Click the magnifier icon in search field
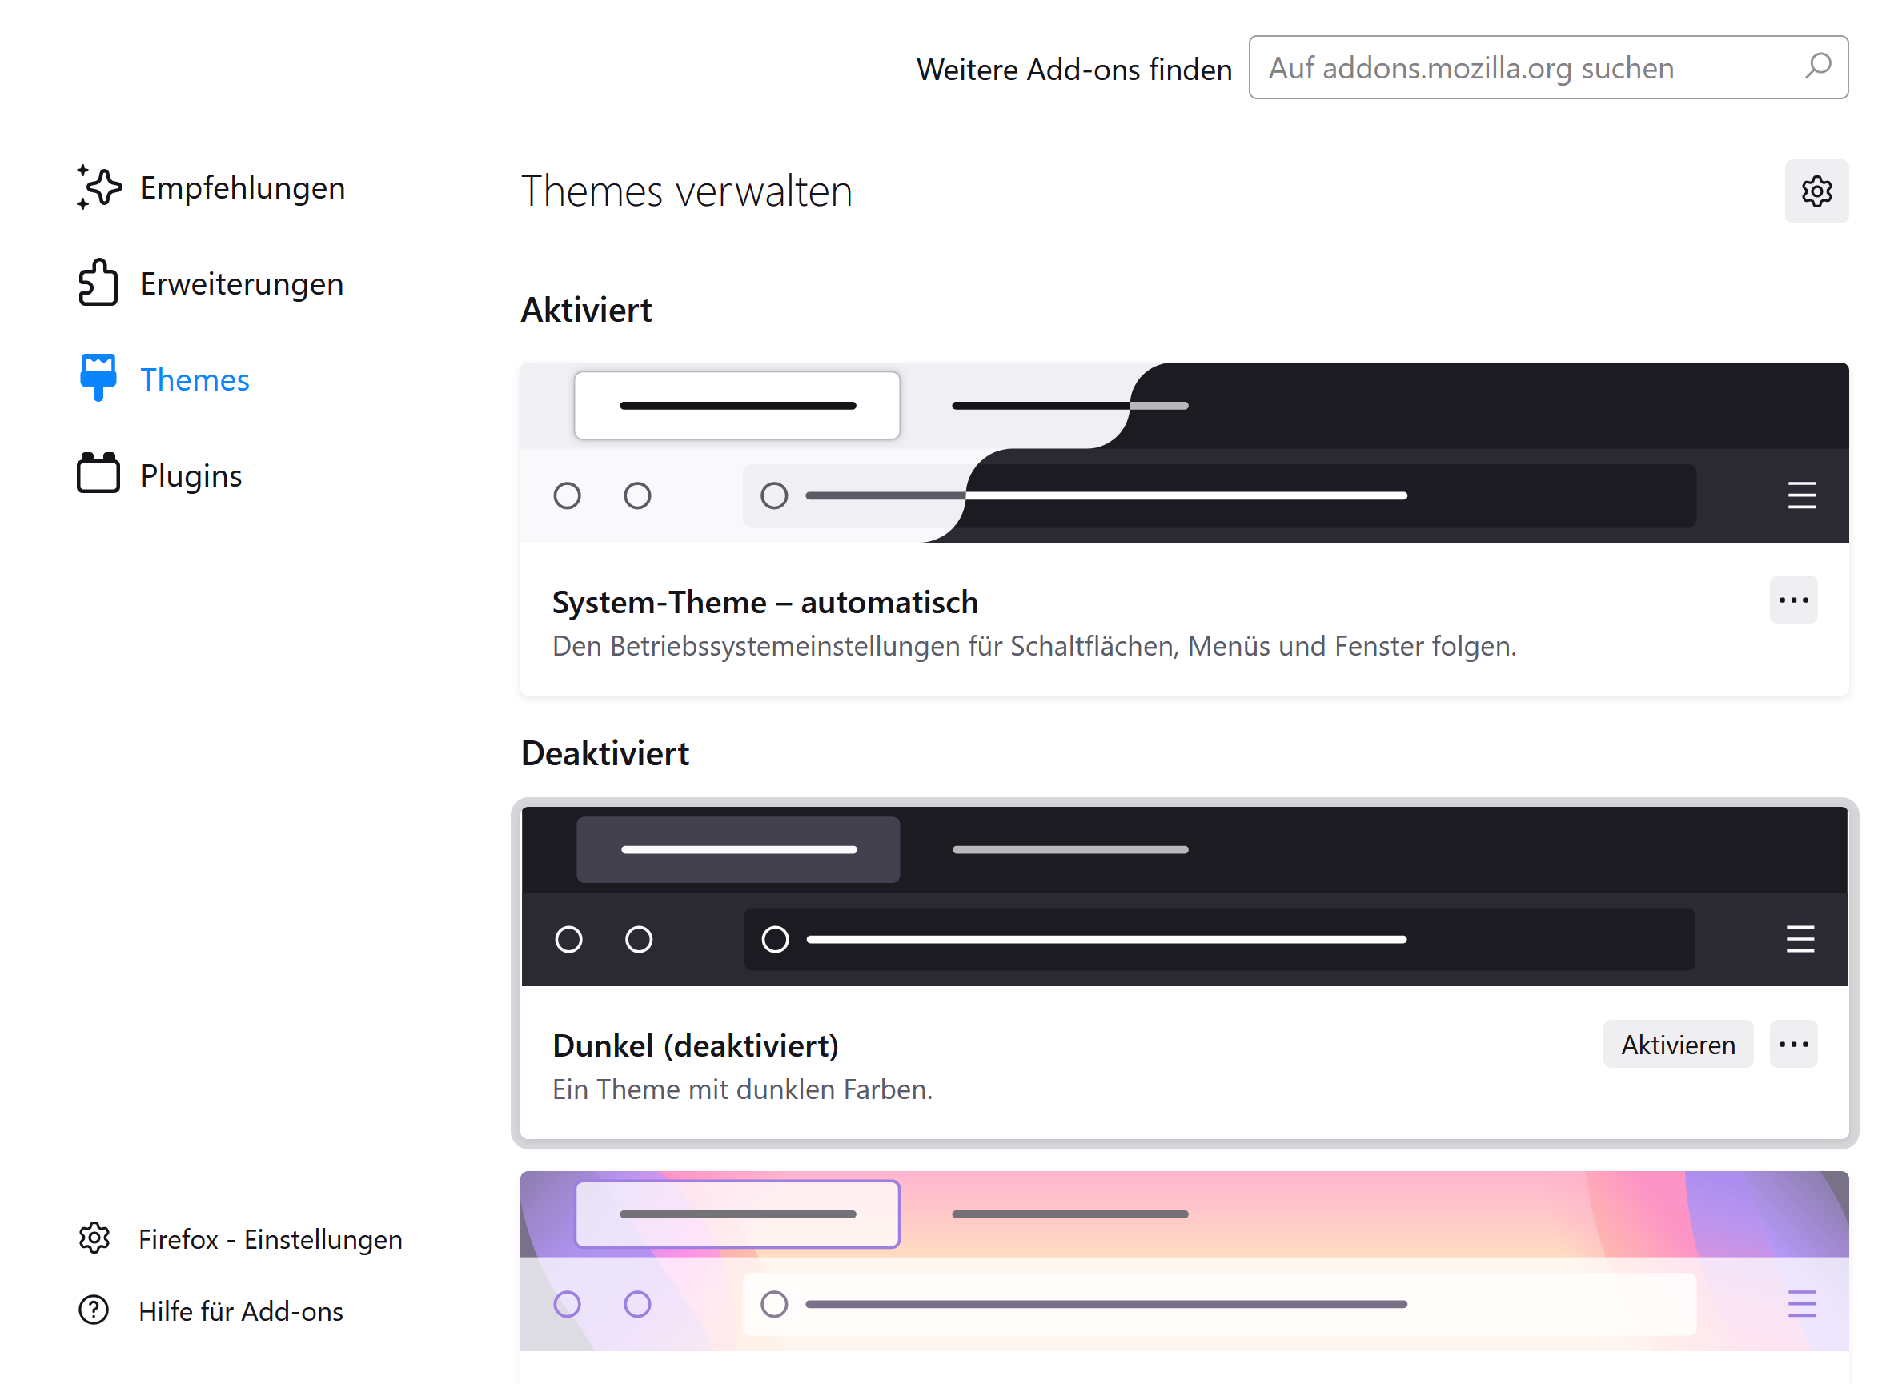 pos(1816,67)
